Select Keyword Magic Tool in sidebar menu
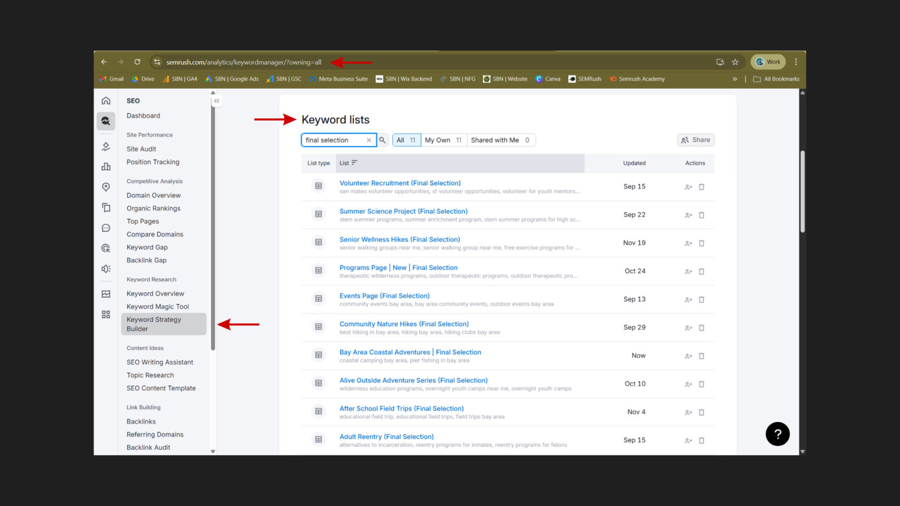 (x=158, y=306)
